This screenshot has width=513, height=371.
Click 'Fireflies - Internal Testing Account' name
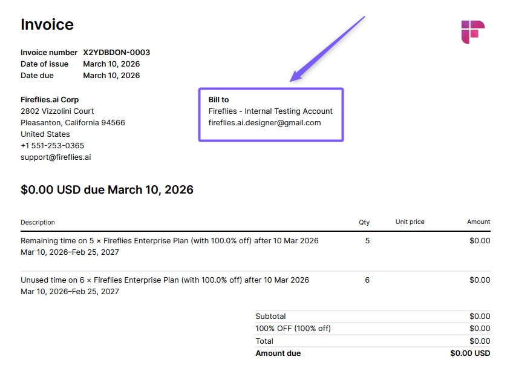click(270, 111)
